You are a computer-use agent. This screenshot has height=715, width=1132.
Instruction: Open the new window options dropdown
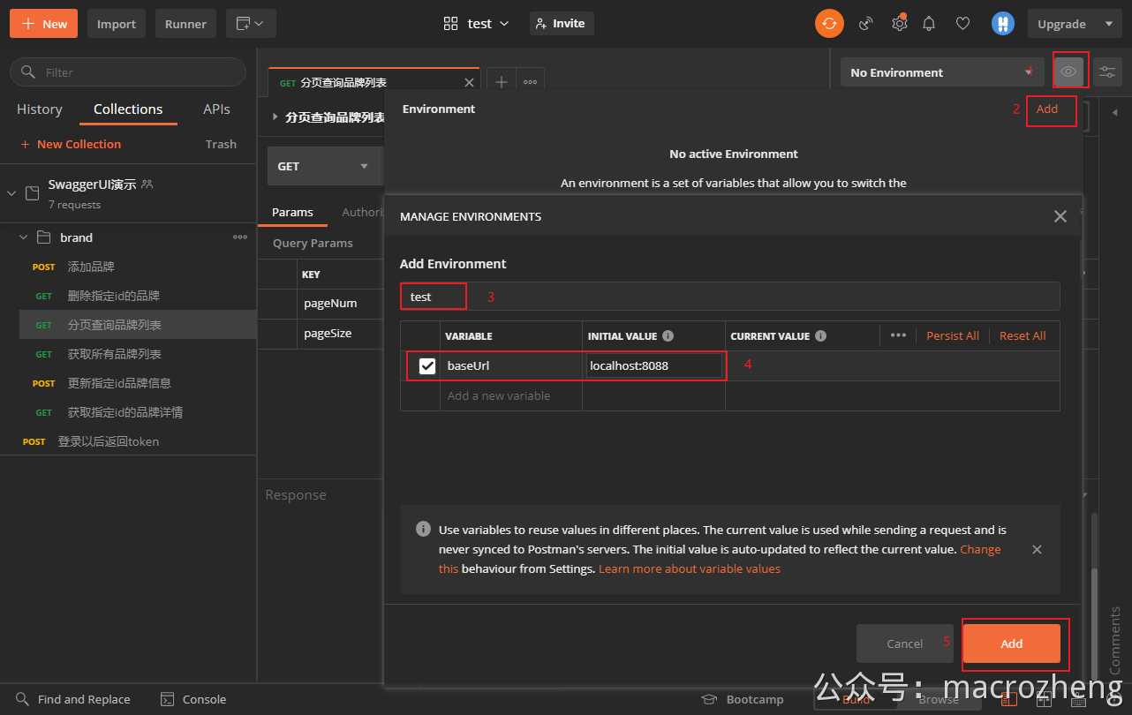[x=251, y=24]
